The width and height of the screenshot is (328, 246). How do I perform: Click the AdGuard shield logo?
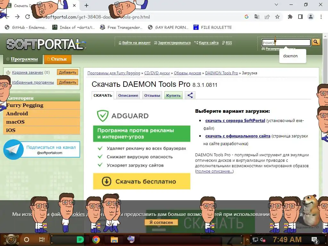click(x=103, y=116)
